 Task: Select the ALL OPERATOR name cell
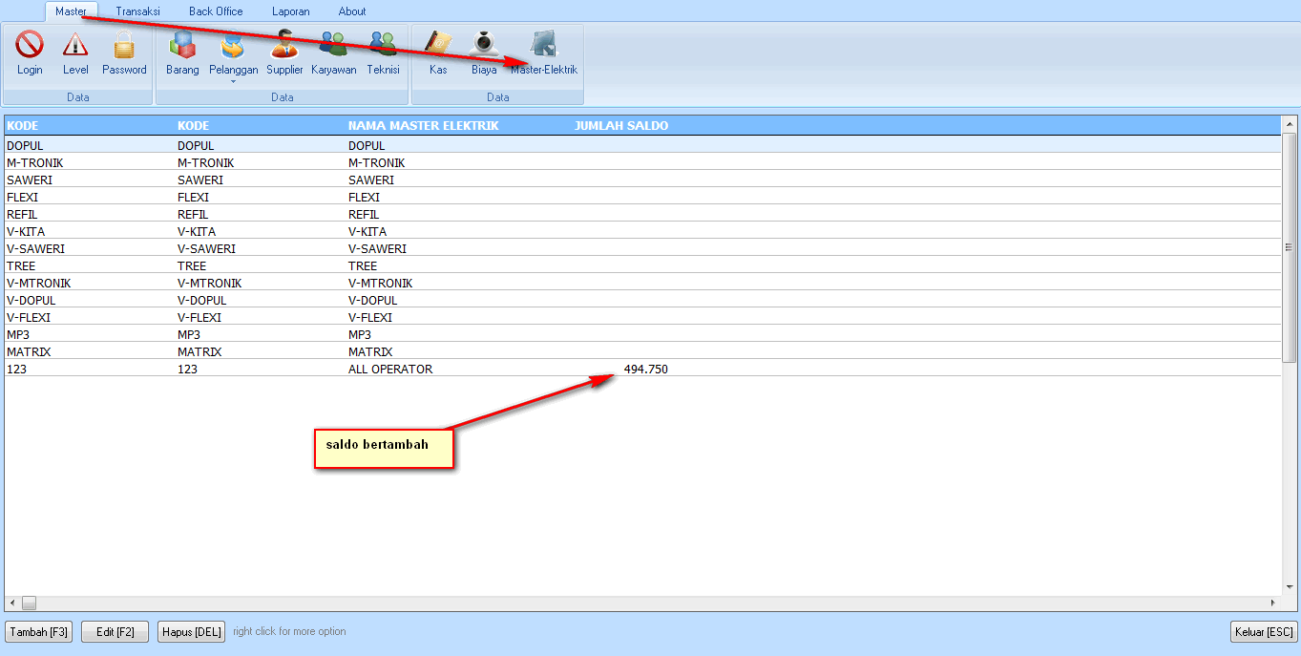tap(390, 369)
